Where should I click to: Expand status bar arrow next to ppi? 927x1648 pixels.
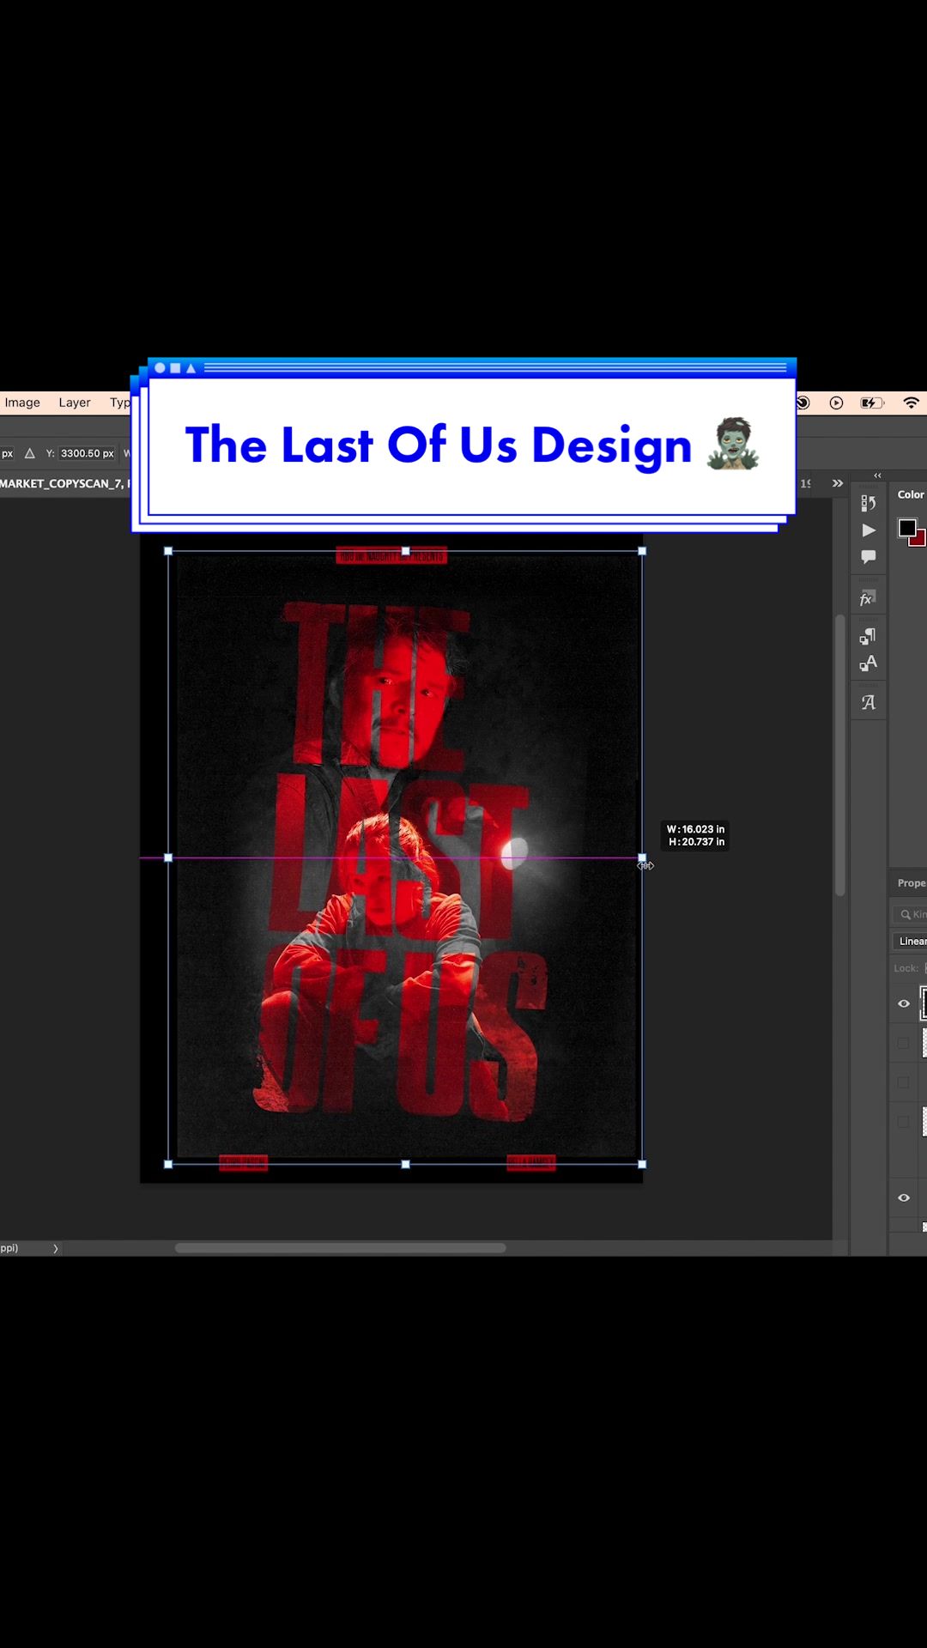click(56, 1249)
